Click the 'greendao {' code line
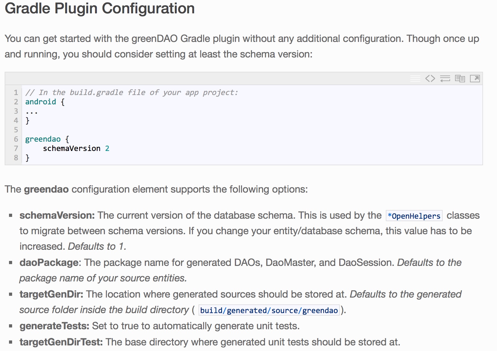The image size is (497, 351). click(47, 139)
